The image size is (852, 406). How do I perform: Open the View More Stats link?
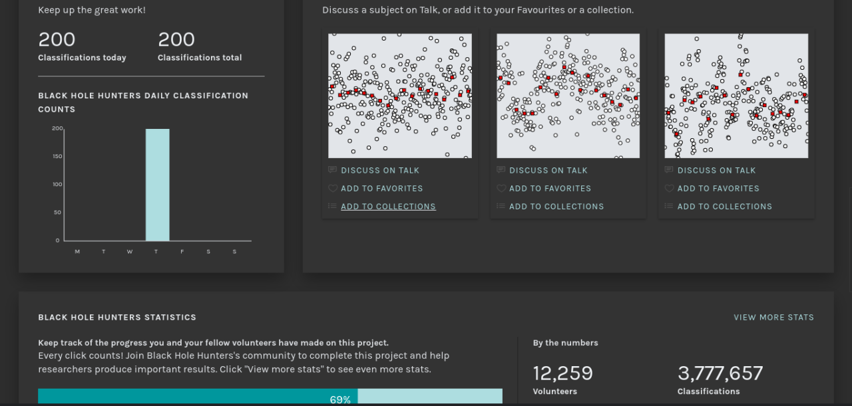tap(774, 317)
